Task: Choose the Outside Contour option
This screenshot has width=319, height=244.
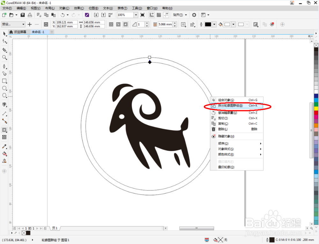Action: tap(126, 25)
